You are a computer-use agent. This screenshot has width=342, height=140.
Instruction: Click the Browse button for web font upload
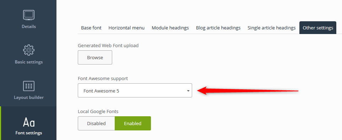[x=95, y=57]
